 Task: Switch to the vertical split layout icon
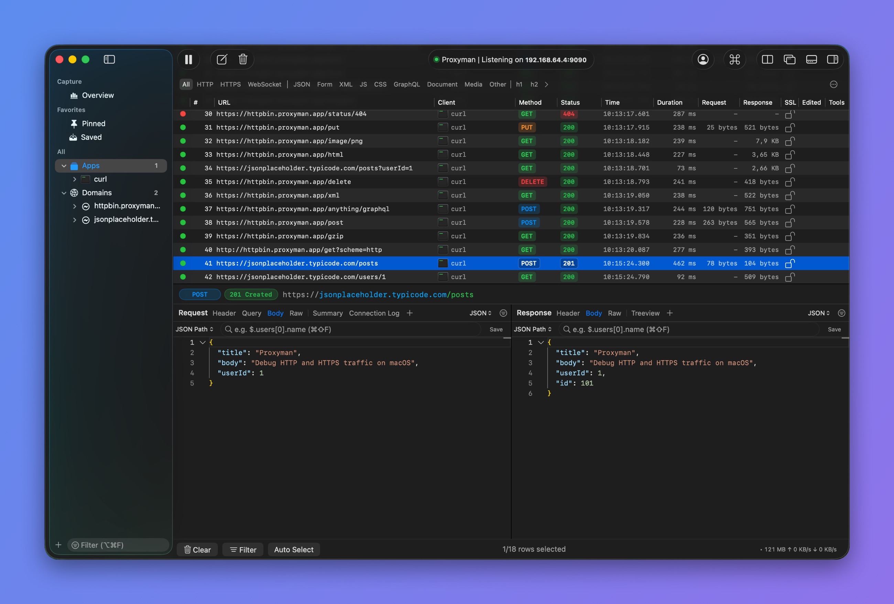pos(767,59)
